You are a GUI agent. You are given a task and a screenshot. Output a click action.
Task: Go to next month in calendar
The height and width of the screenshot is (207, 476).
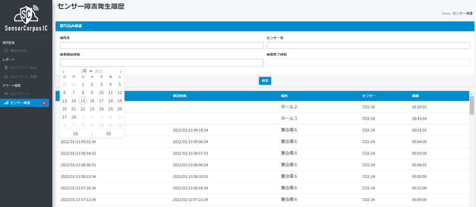pyautogui.click(x=120, y=72)
